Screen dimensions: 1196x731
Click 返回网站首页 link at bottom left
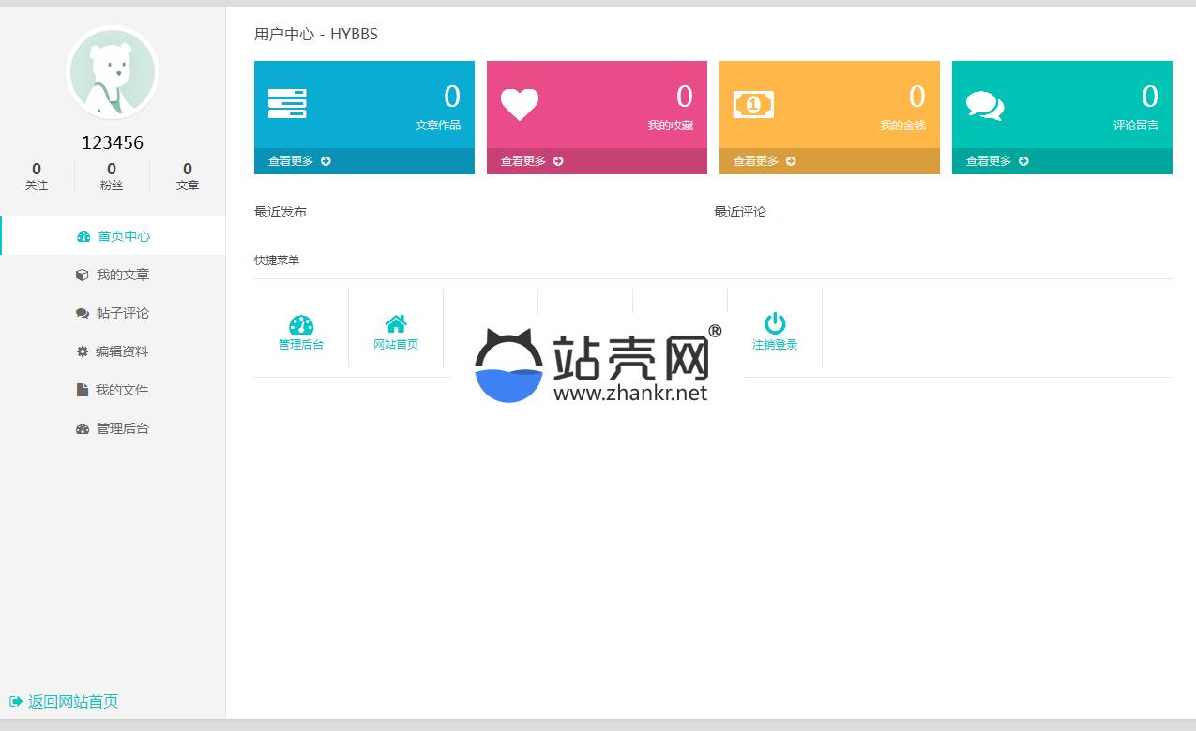point(64,701)
